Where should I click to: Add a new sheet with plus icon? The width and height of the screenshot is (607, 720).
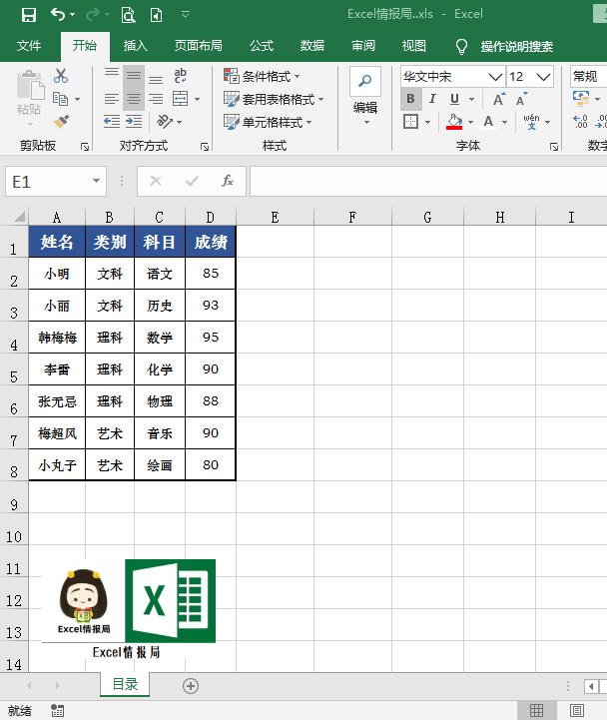coord(191,686)
